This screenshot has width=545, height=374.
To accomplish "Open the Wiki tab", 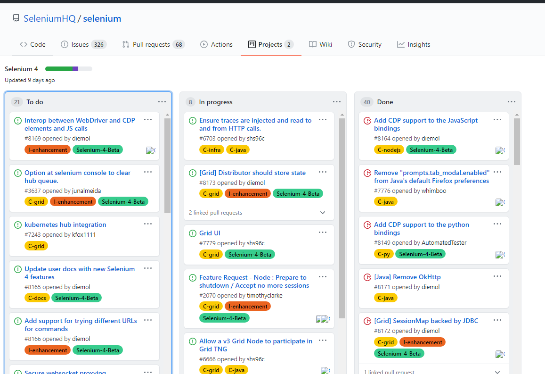I will pyautogui.click(x=320, y=44).
